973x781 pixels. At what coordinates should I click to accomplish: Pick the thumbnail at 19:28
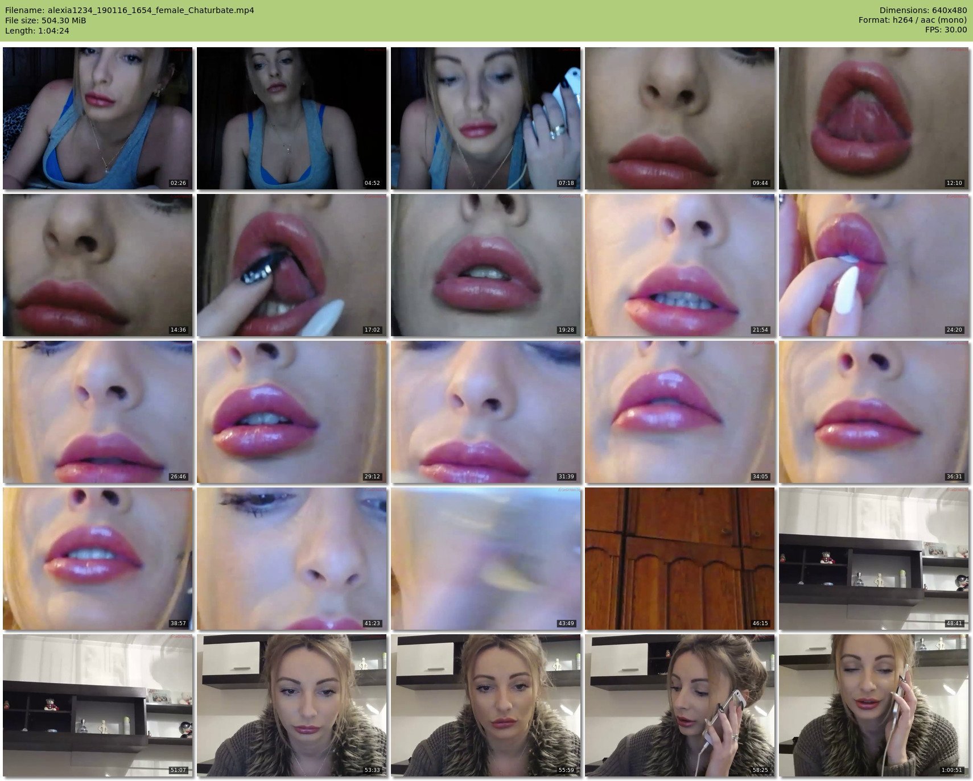(486, 265)
